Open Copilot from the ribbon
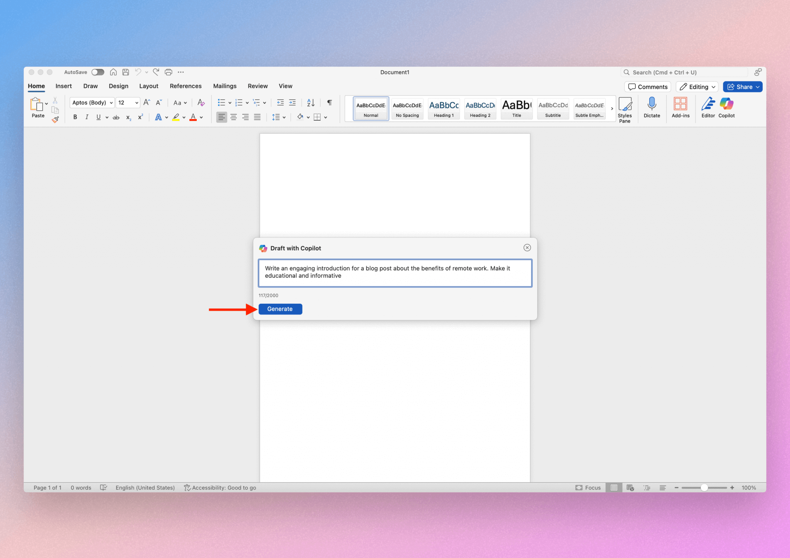Image resolution: width=790 pixels, height=558 pixels. [x=726, y=108]
